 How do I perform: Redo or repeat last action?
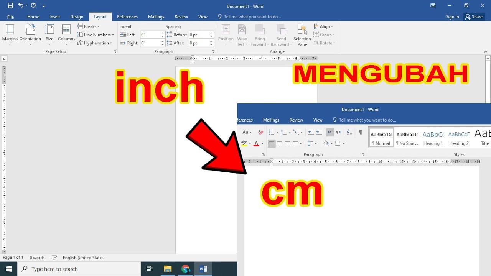coord(33,6)
